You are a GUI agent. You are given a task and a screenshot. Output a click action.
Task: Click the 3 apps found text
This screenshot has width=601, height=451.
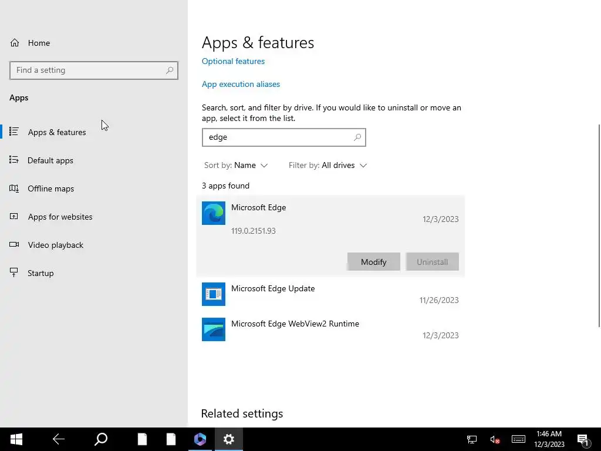[x=226, y=186]
